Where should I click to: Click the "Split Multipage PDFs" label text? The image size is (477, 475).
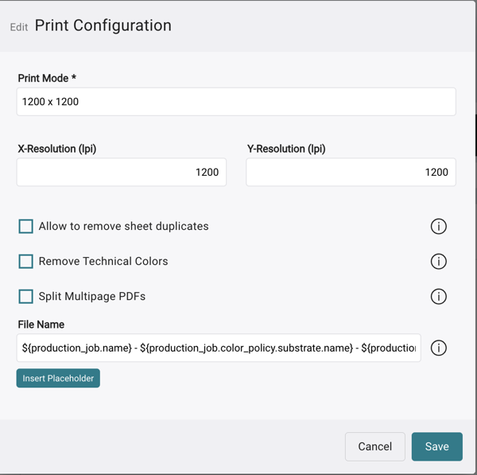pyautogui.click(x=92, y=297)
